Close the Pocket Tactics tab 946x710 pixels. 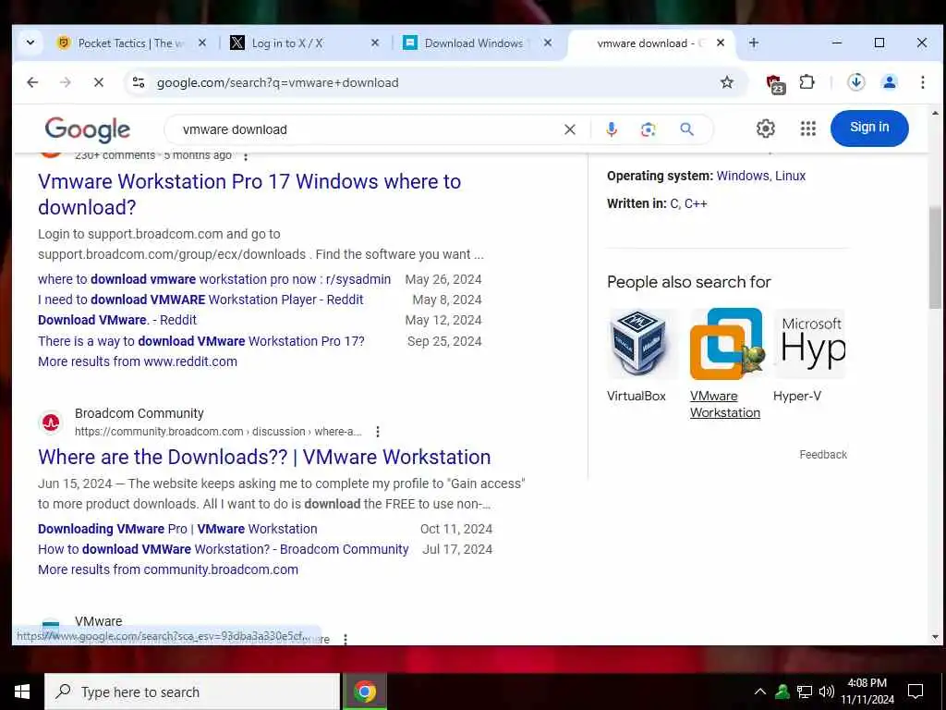pyautogui.click(x=202, y=43)
